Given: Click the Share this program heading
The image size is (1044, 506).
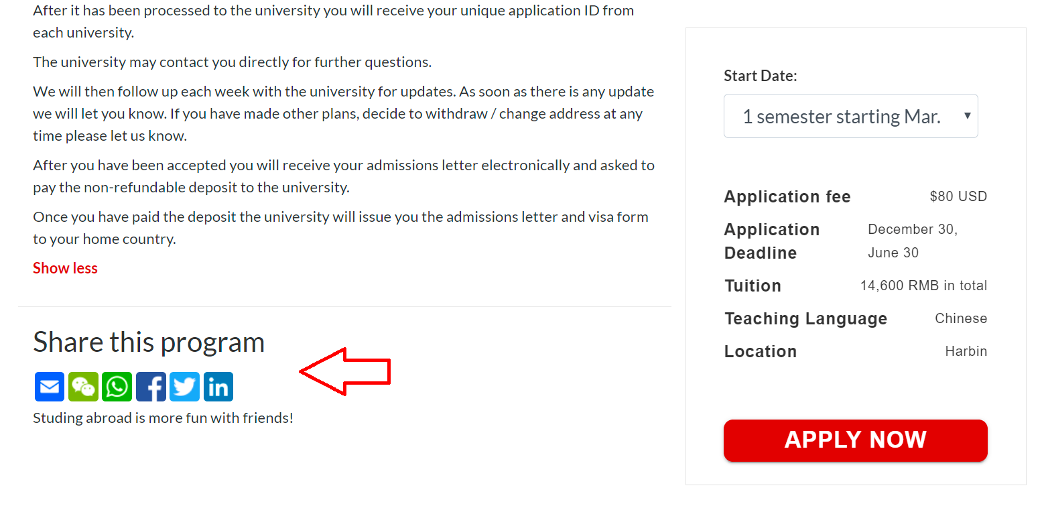Looking at the screenshot, I should [149, 342].
